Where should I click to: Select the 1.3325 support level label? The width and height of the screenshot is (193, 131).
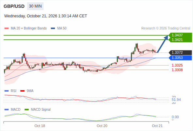point(177,65)
